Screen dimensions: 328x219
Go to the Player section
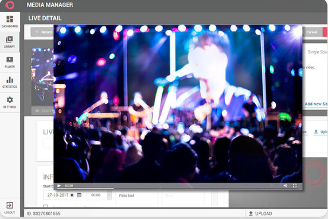[10, 62]
